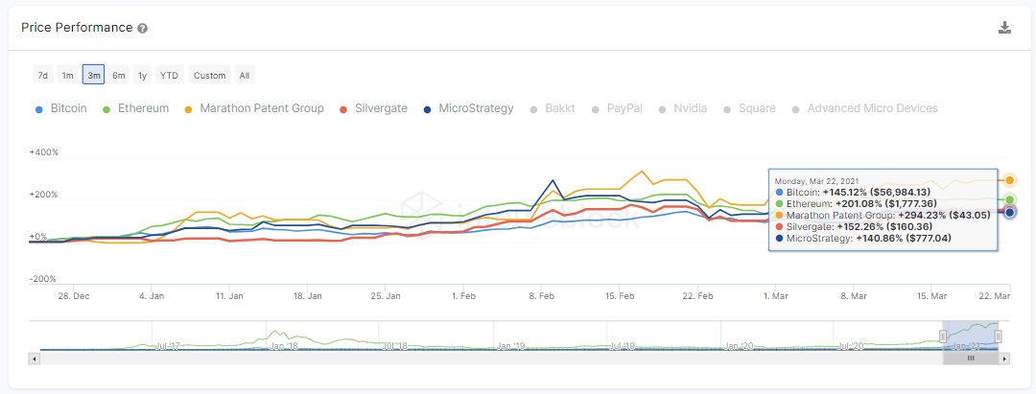Download the Price Performance chart

[x=1004, y=28]
